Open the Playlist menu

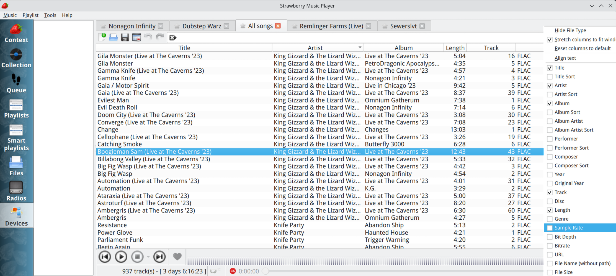tap(30, 15)
